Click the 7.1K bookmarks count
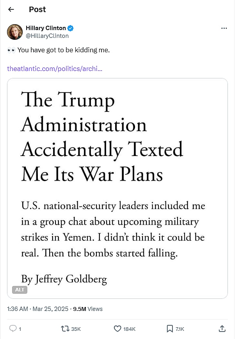240x339 pixels. pyautogui.click(x=180, y=329)
